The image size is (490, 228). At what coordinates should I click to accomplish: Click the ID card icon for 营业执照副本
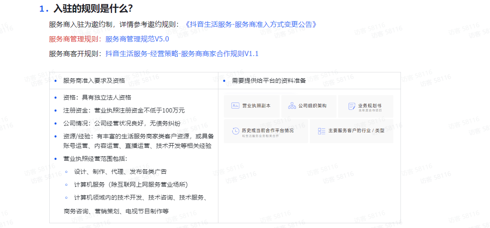235,106
